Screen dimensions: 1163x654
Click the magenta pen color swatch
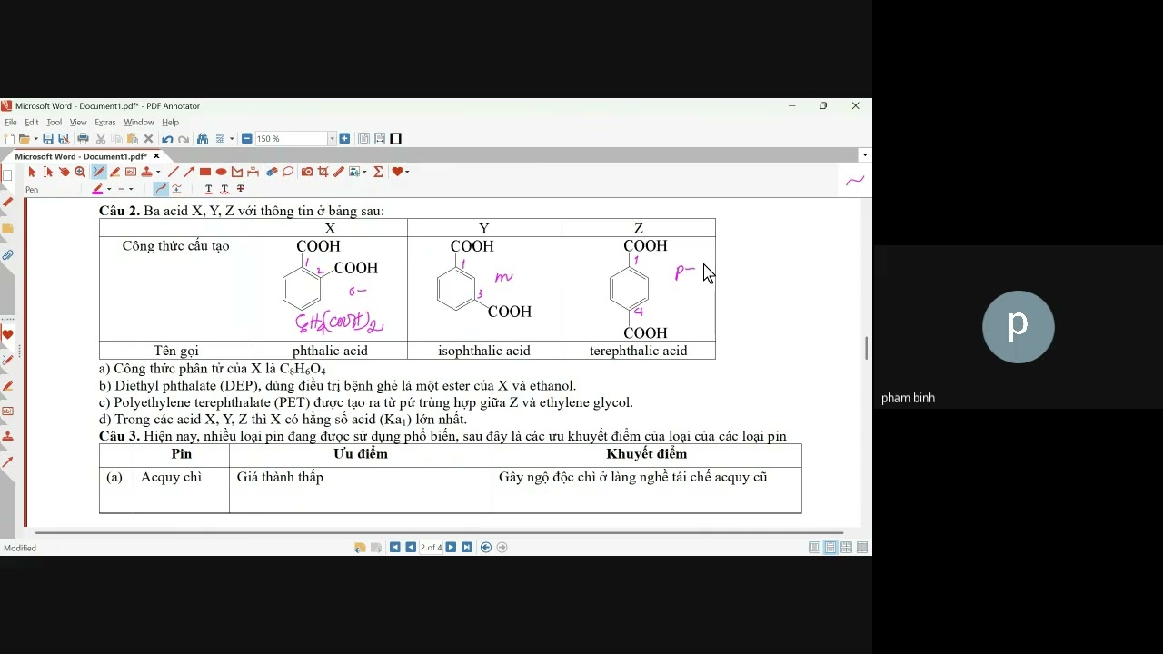[x=97, y=189]
